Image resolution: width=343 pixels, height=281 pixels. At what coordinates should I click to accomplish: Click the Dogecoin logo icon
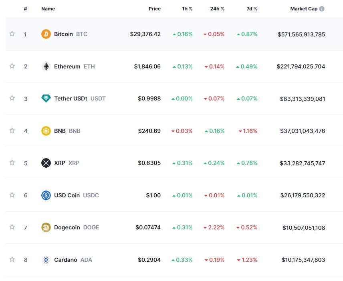coord(46,227)
